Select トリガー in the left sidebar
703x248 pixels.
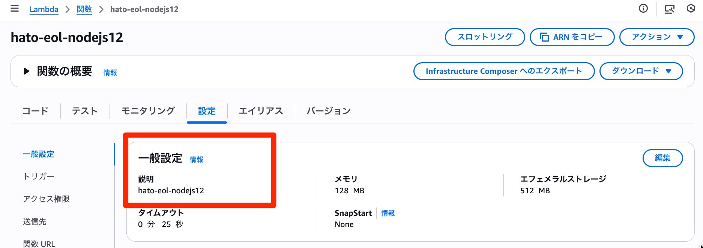tap(39, 176)
